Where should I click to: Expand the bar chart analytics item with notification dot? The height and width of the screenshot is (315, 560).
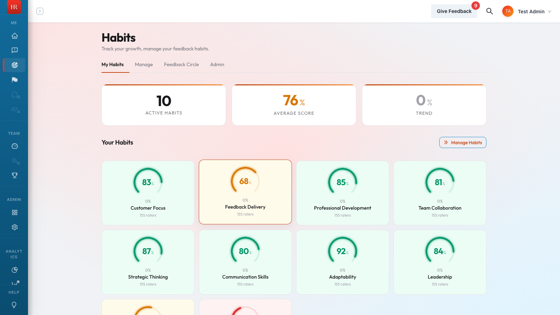[14, 283]
